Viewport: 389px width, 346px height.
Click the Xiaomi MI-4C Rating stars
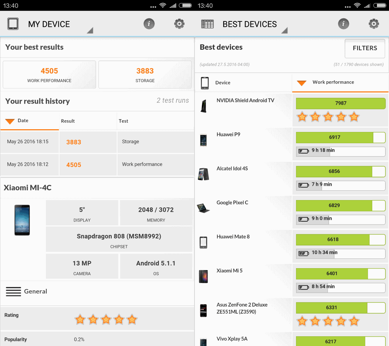(106, 320)
